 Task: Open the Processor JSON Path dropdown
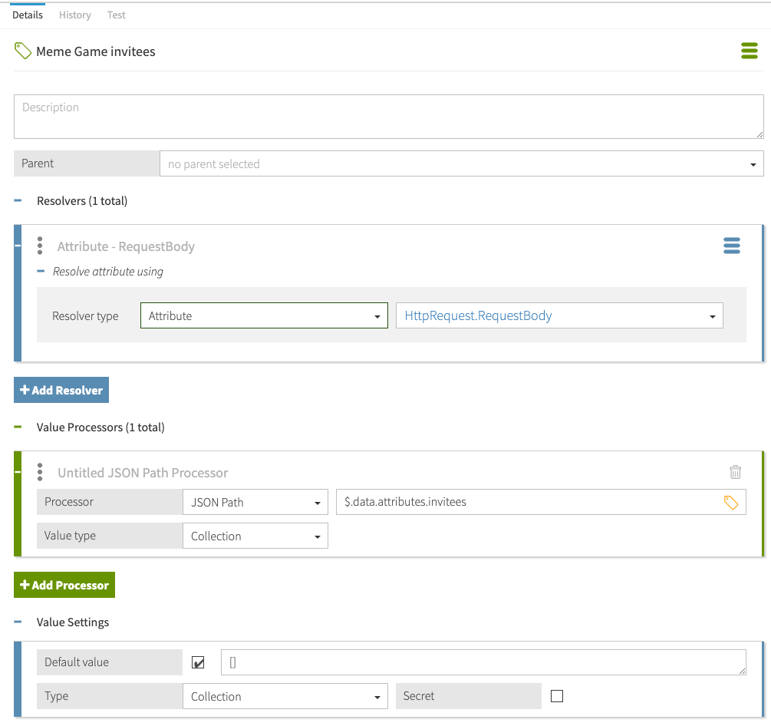click(255, 502)
